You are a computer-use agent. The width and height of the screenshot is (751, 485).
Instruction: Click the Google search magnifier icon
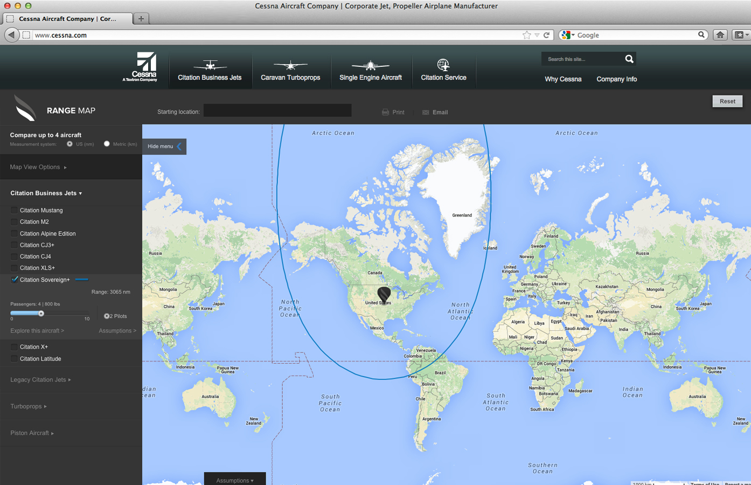point(701,34)
